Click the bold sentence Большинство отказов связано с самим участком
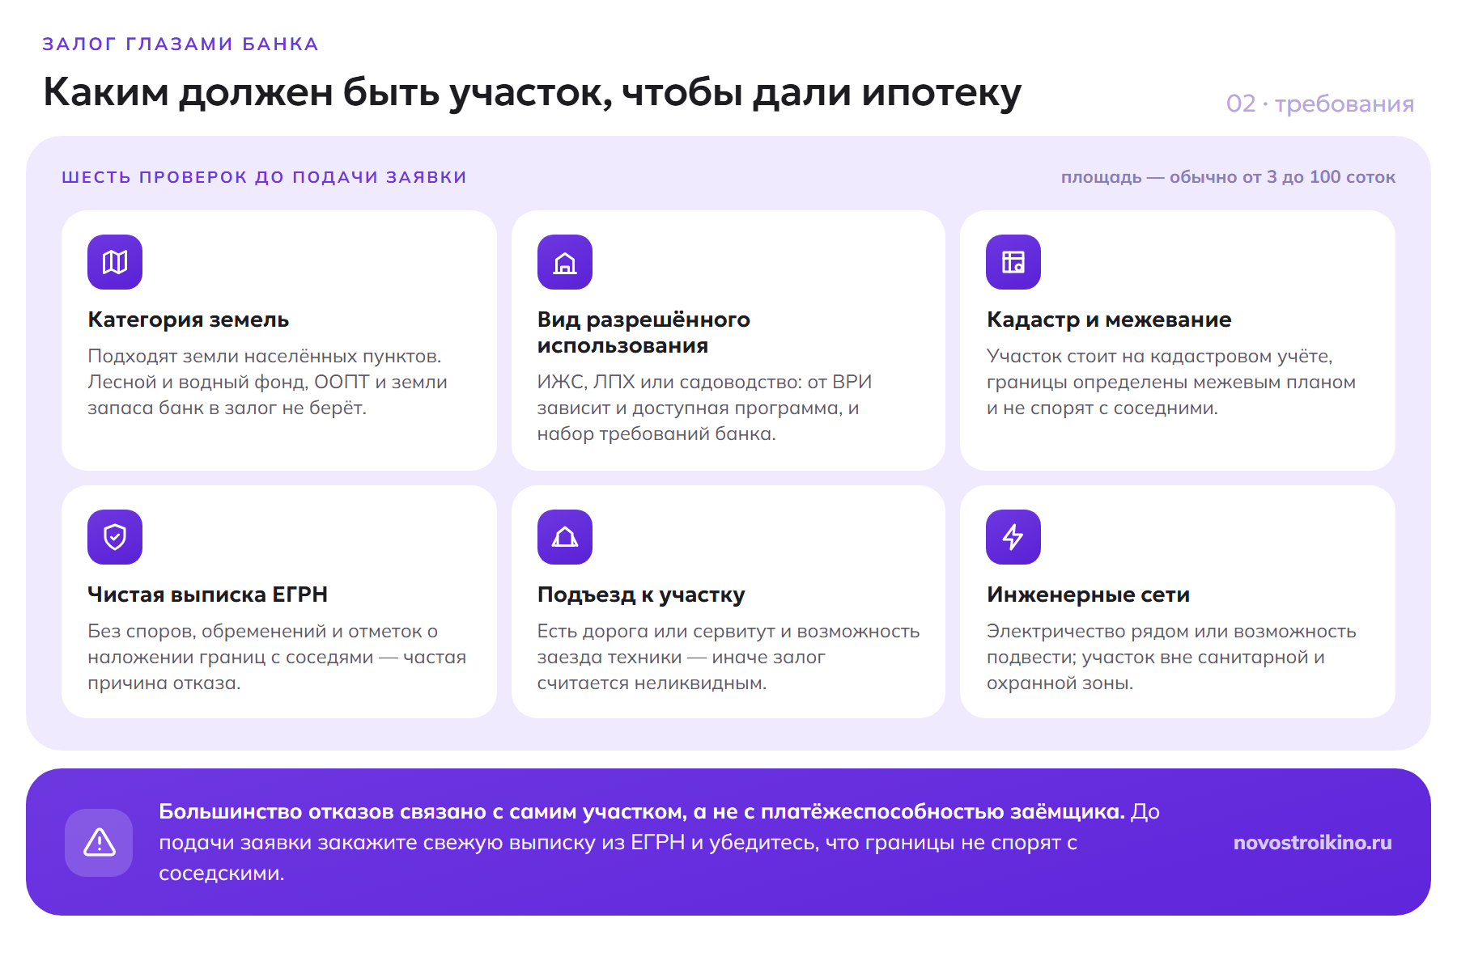 [x=642, y=811]
